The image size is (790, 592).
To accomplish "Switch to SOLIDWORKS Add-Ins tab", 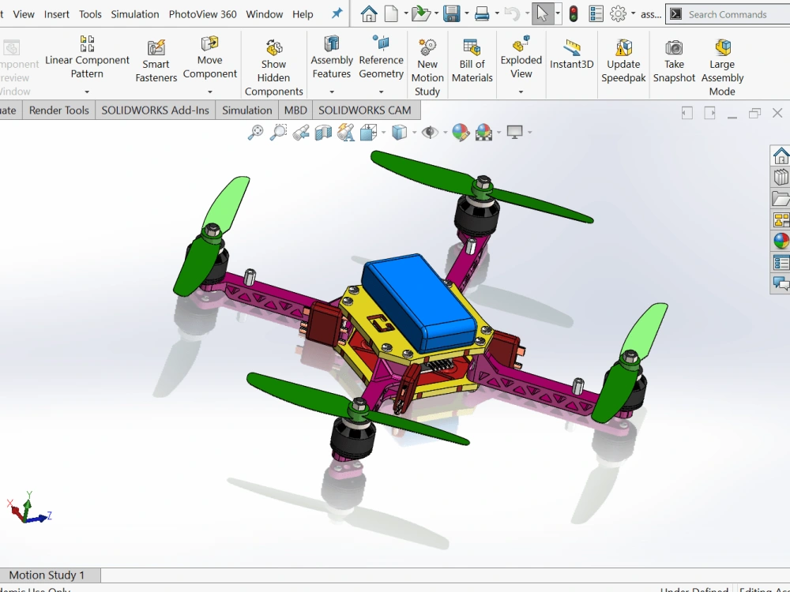I will pyautogui.click(x=155, y=111).
